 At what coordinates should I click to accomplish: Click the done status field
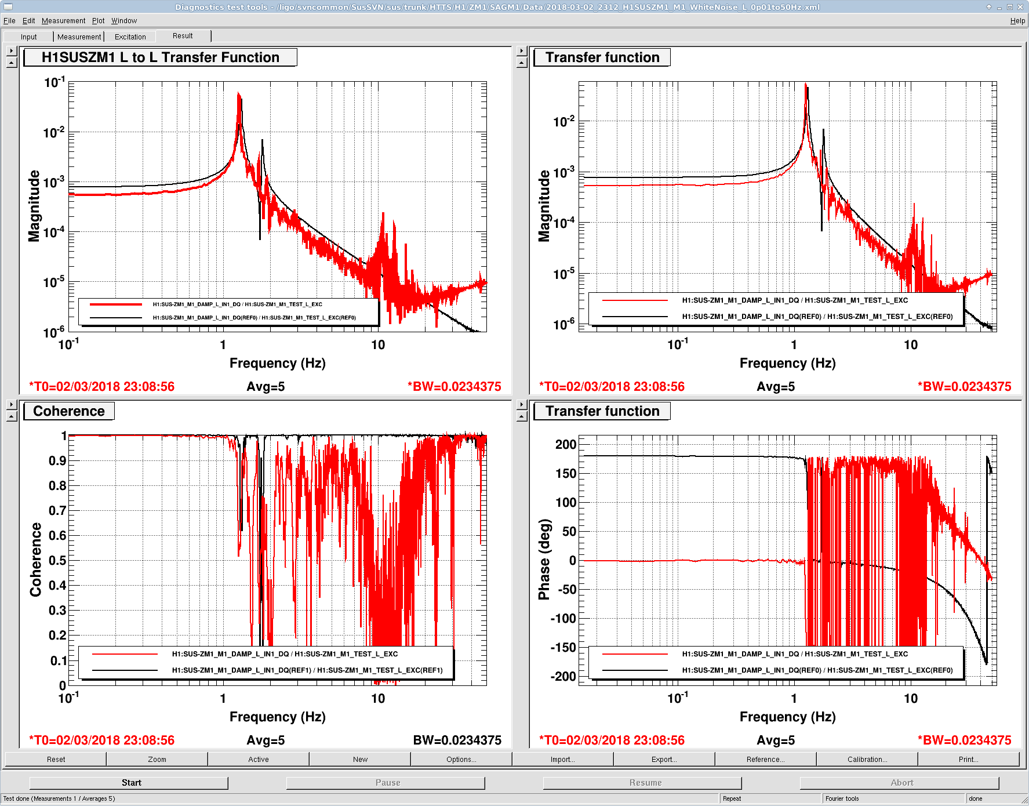992,798
